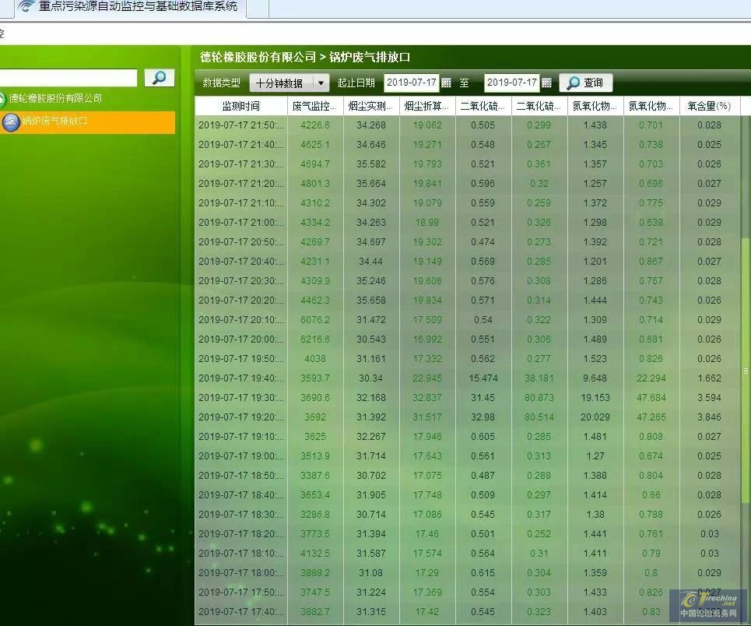Click the start date field 2019-07-17
751x626 pixels.
[x=412, y=83]
